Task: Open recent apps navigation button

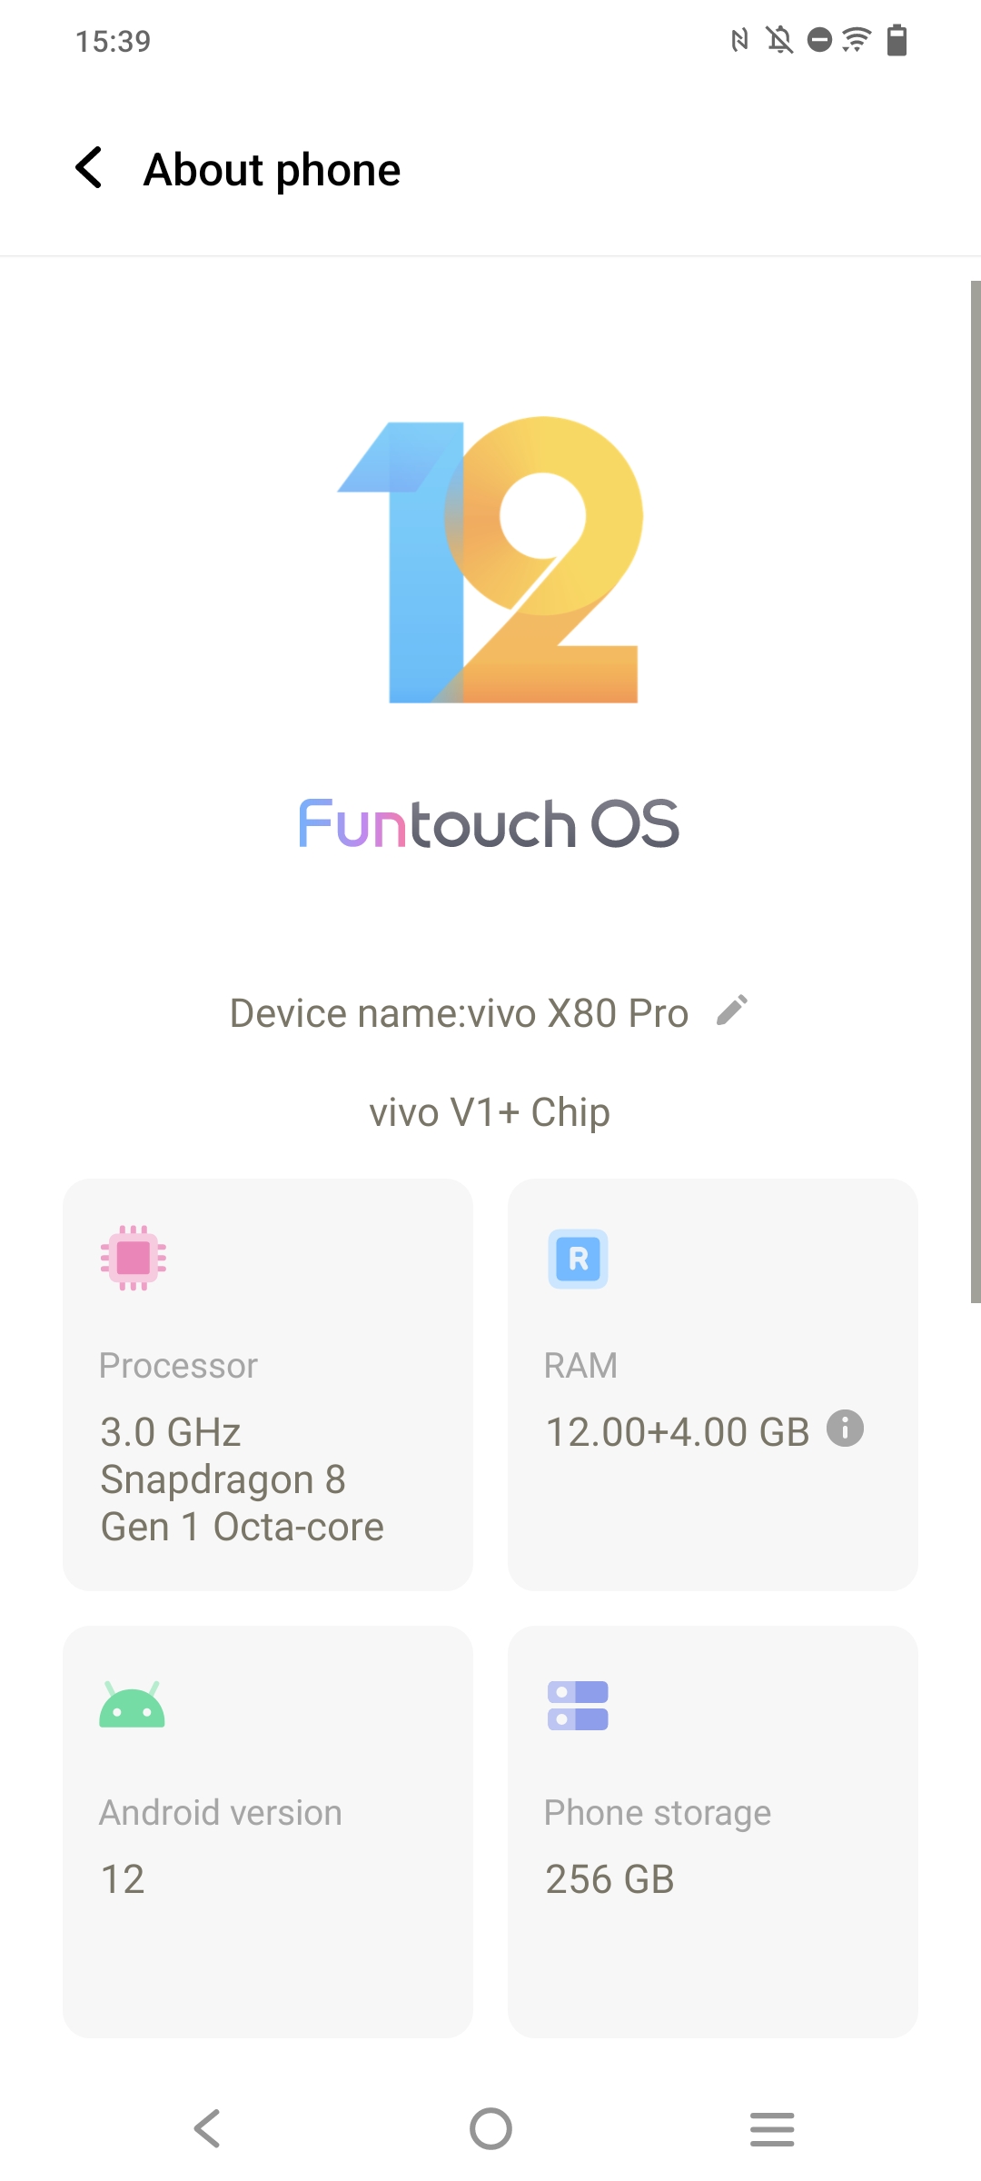Action: 772,2129
